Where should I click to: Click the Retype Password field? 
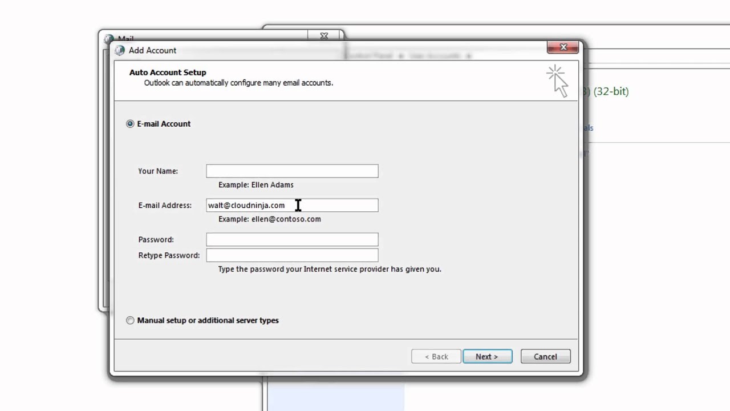[292, 255]
